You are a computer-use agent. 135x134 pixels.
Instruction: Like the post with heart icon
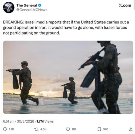[68, 129]
